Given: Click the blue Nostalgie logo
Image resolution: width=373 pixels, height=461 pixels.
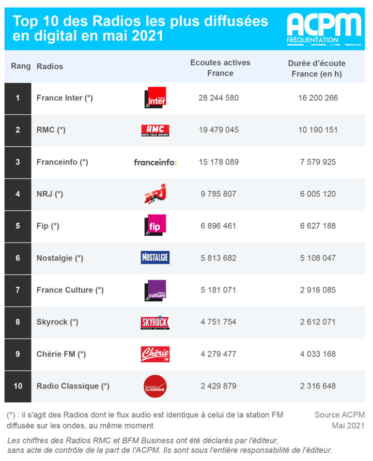Looking at the screenshot, I should click(155, 258).
